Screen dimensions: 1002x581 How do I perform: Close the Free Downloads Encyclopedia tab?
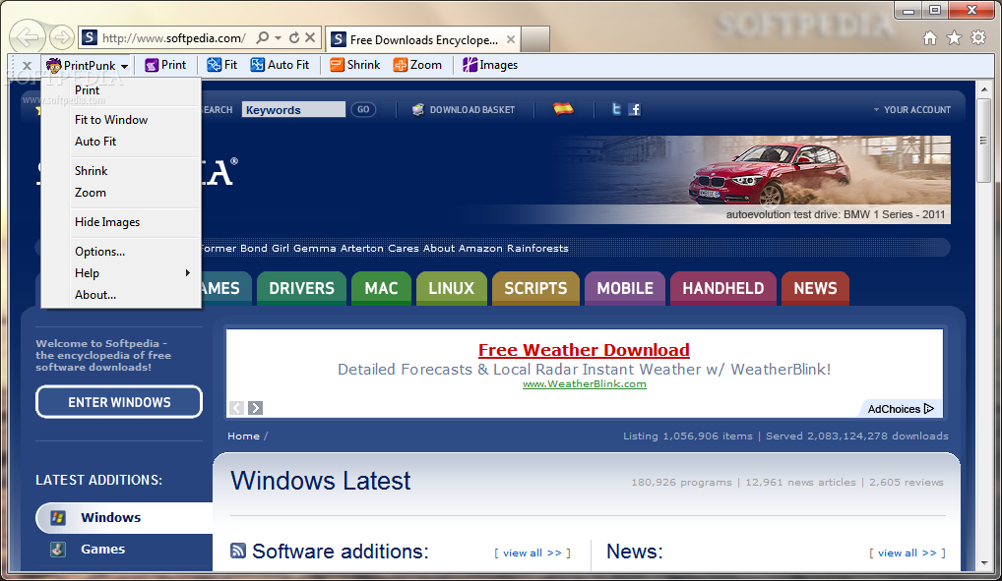pos(511,39)
